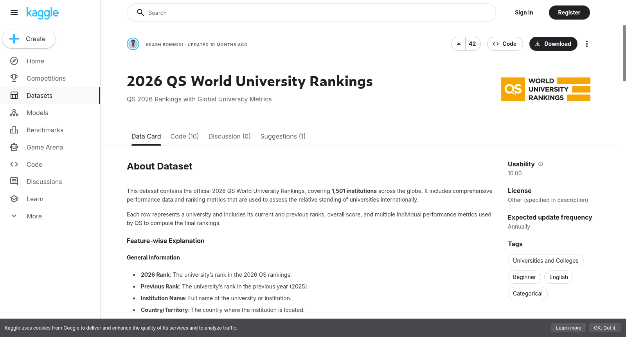
Task: Upvote the dataset with the arrow
Action: [459, 44]
